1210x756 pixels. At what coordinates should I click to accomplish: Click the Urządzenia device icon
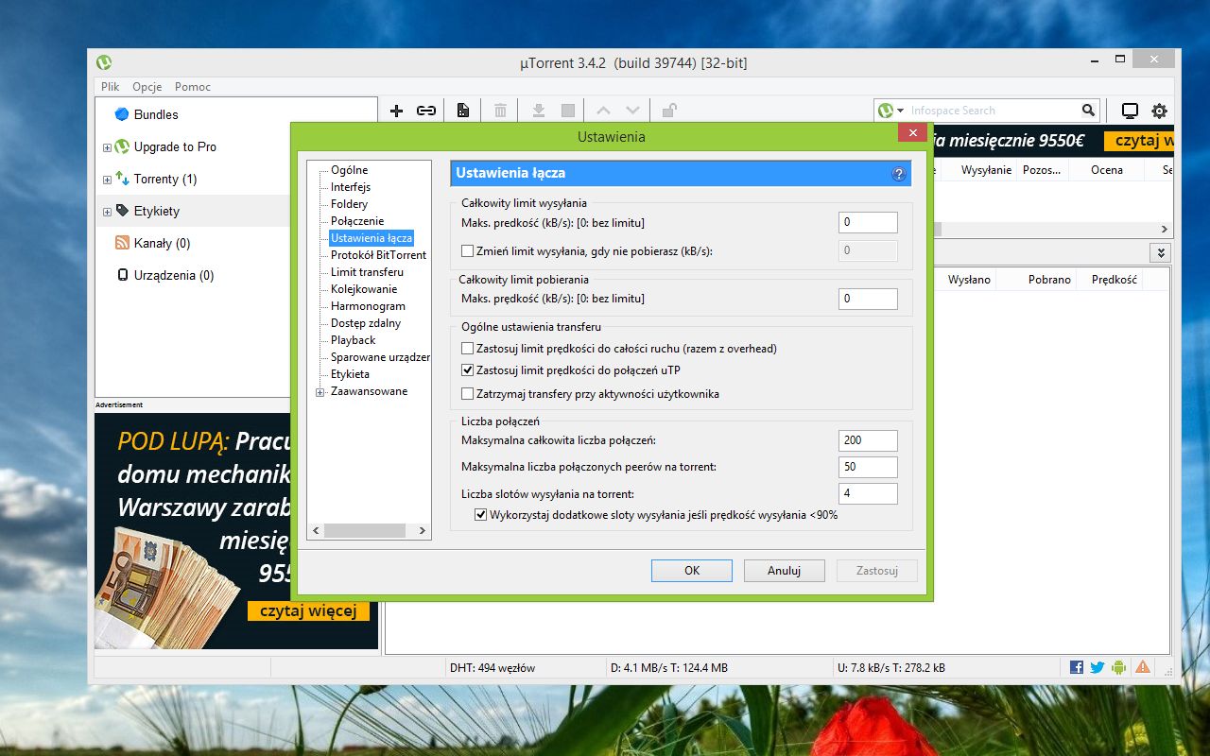point(122,275)
